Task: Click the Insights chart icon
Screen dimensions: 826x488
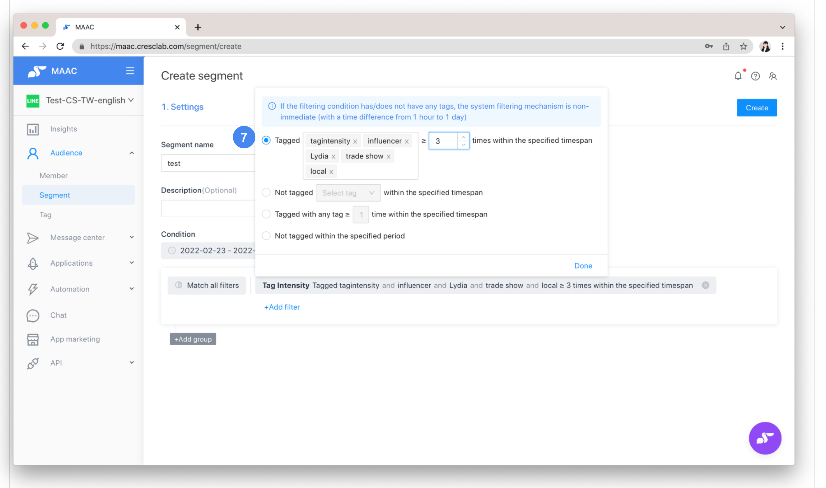Action: click(33, 129)
